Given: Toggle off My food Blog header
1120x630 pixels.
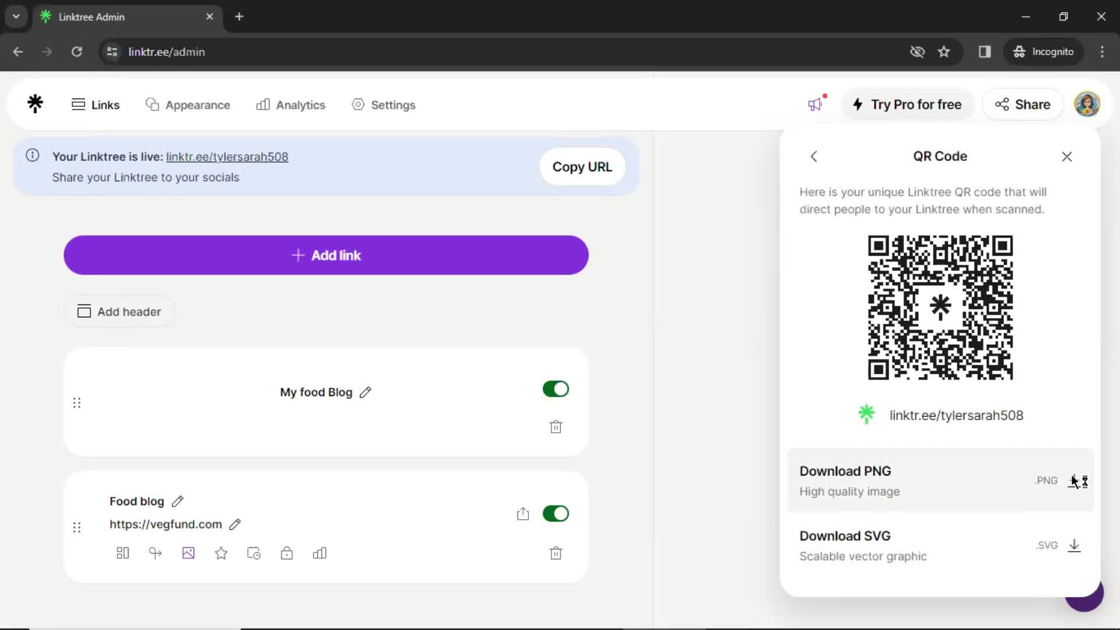Looking at the screenshot, I should pos(555,389).
